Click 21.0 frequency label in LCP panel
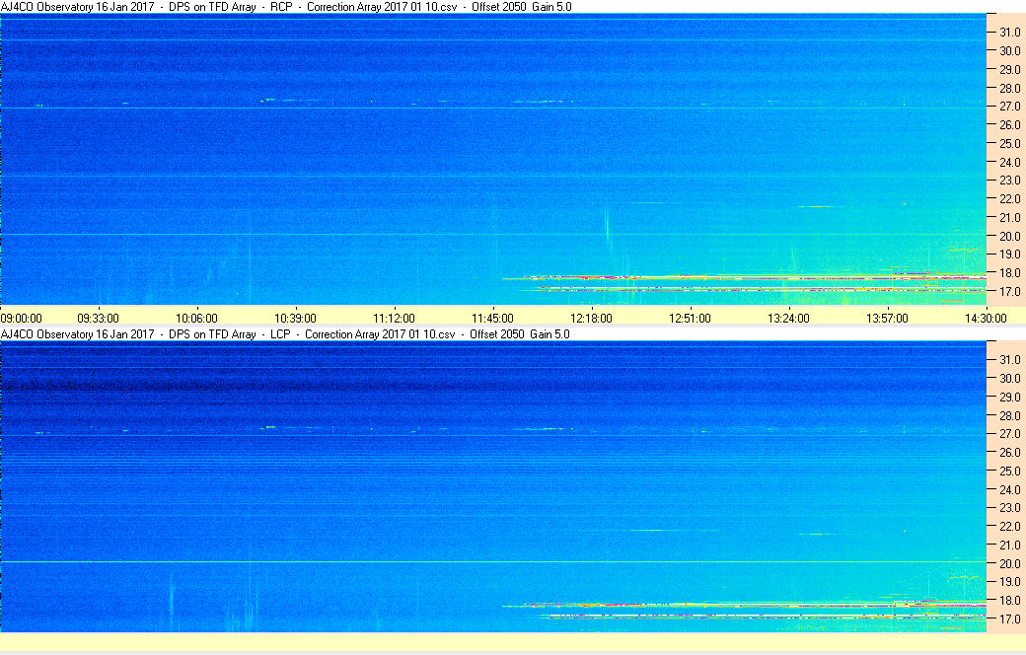This screenshot has width=1026, height=655. coord(1009,546)
